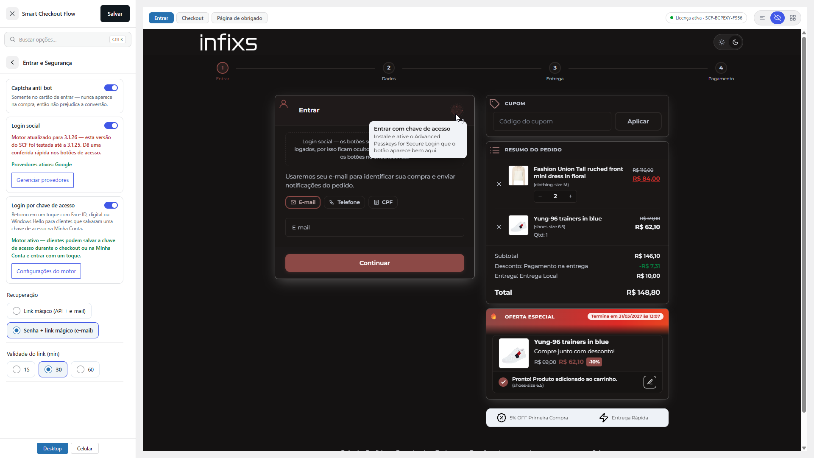Select the list layout view icon
814x458 pixels.
coord(762,18)
